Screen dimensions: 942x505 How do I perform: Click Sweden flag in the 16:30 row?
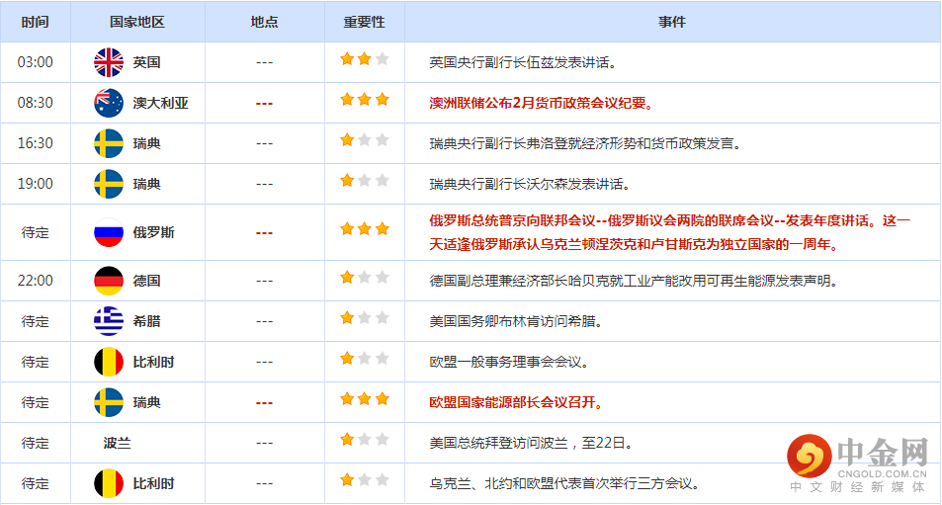(x=108, y=143)
